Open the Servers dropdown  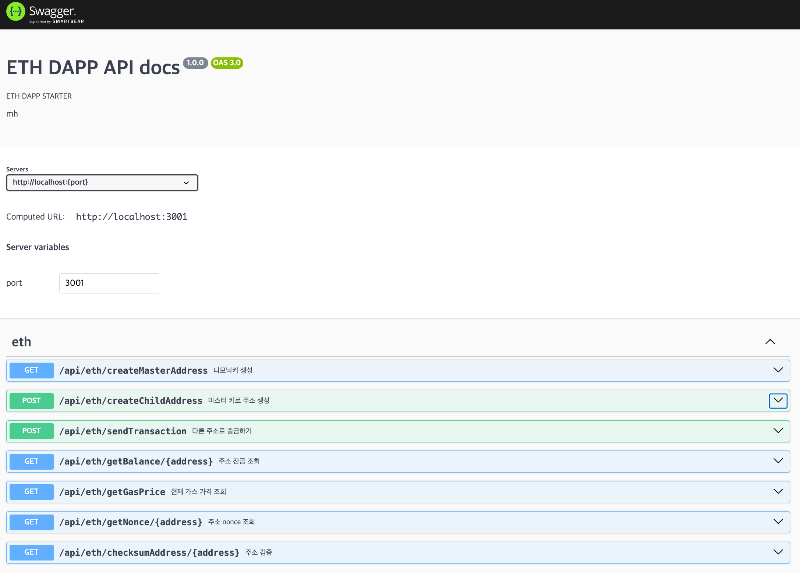point(102,182)
